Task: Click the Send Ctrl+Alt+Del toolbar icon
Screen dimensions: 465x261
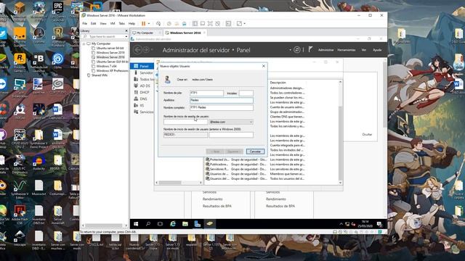Action: pos(158,23)
